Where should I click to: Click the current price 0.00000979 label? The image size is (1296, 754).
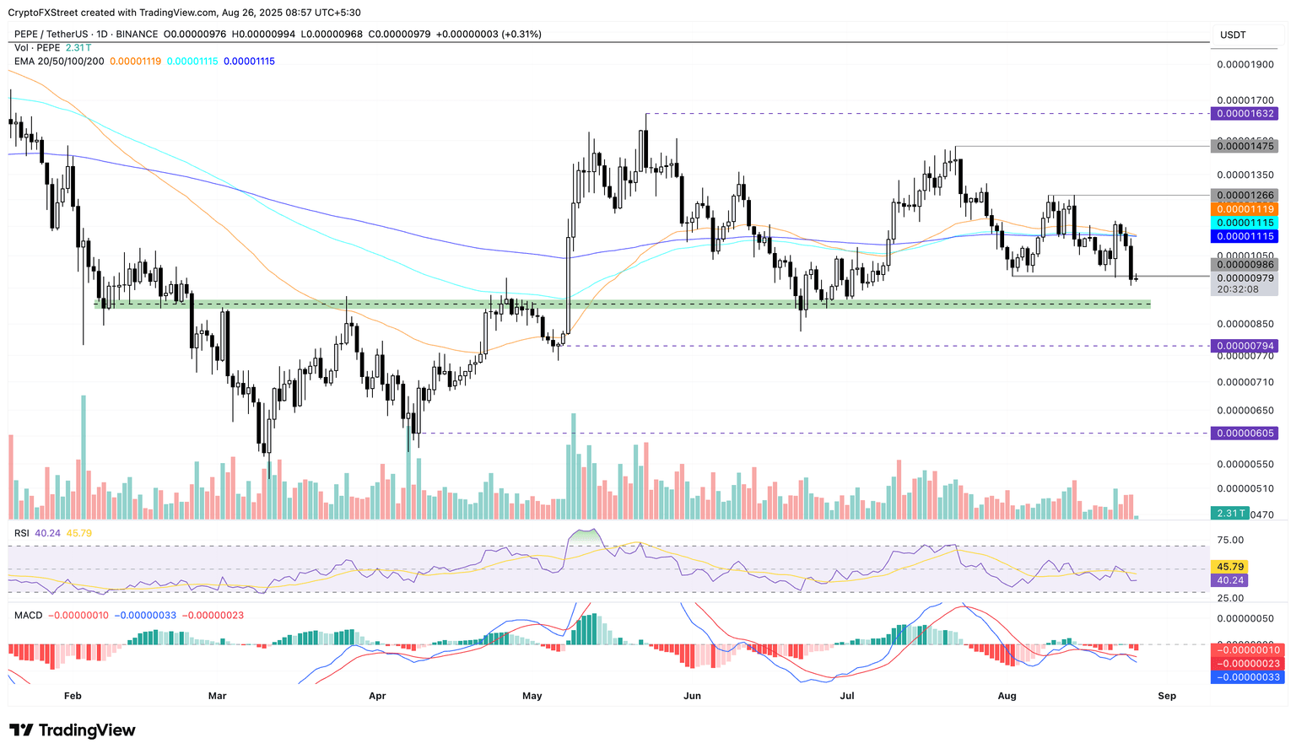(x=1244, y=277)
